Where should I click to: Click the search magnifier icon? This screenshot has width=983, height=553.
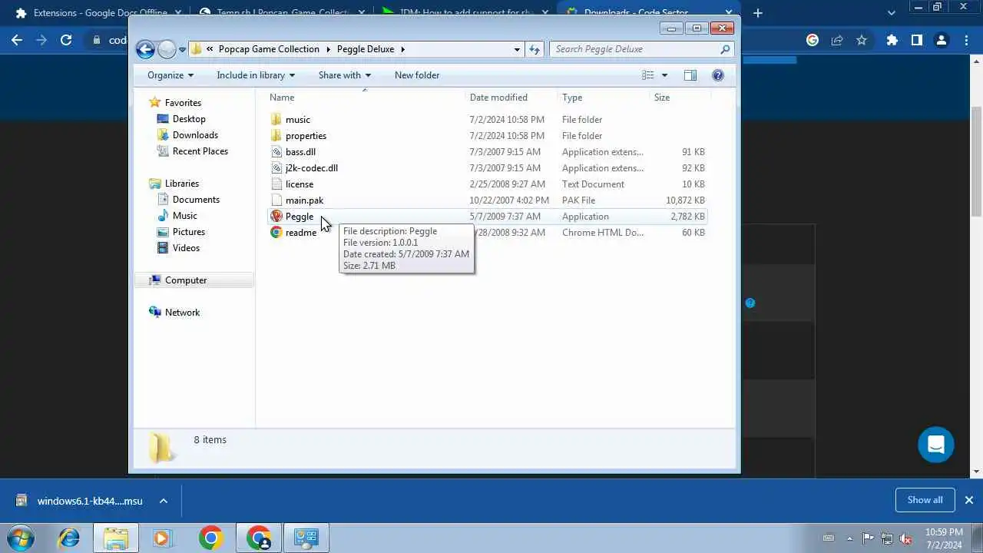pyautogui.click(x=725, y=49)
